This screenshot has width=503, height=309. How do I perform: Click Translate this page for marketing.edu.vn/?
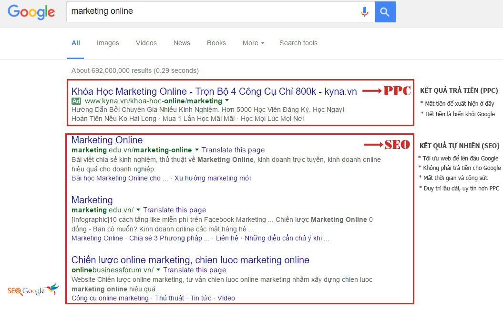click(175, 210)
